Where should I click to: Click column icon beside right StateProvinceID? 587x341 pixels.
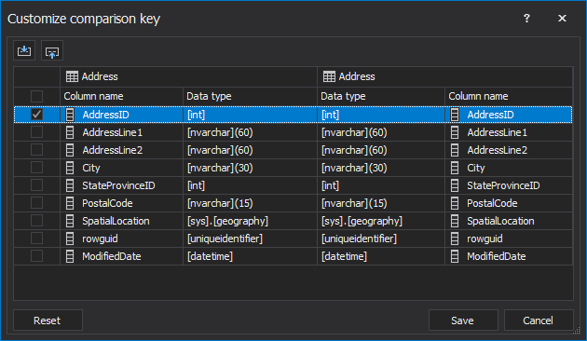coord(455,185)
